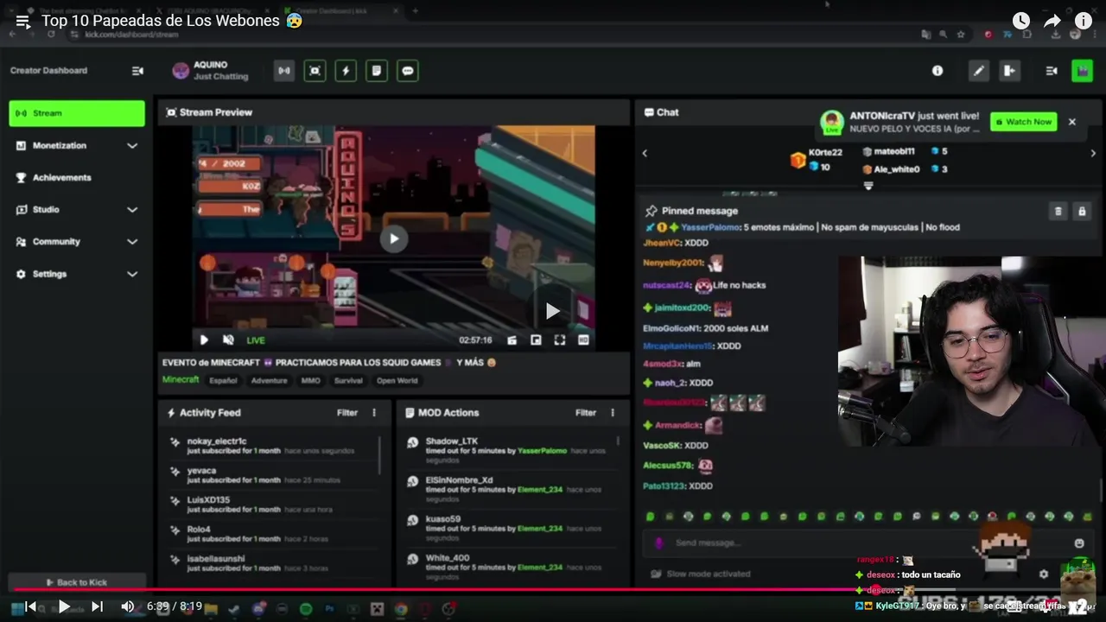
Task: Click the MMO tag
Action: click(x=310, y=381)
